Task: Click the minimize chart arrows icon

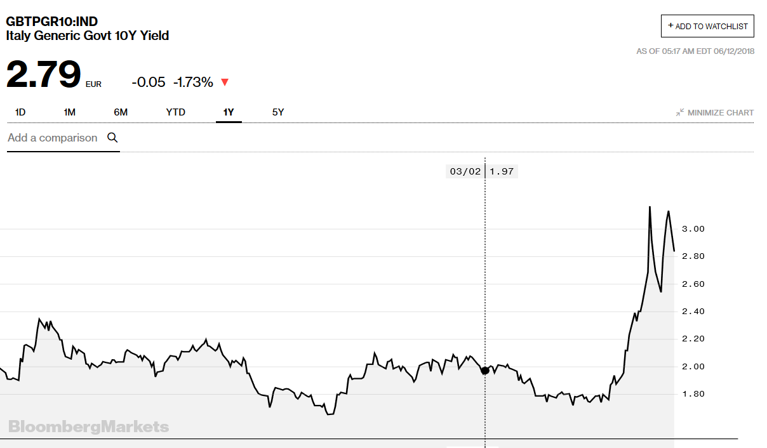Action: point(680,112)
